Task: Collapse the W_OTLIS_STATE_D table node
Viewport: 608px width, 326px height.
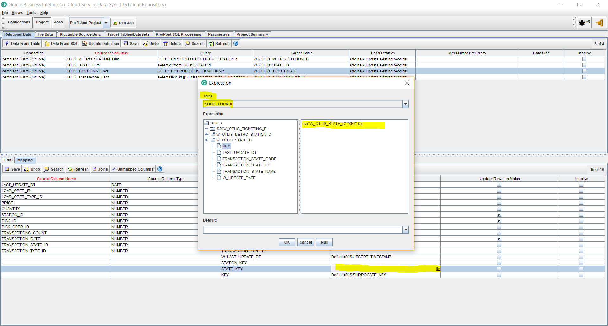Action: (206, 140)
